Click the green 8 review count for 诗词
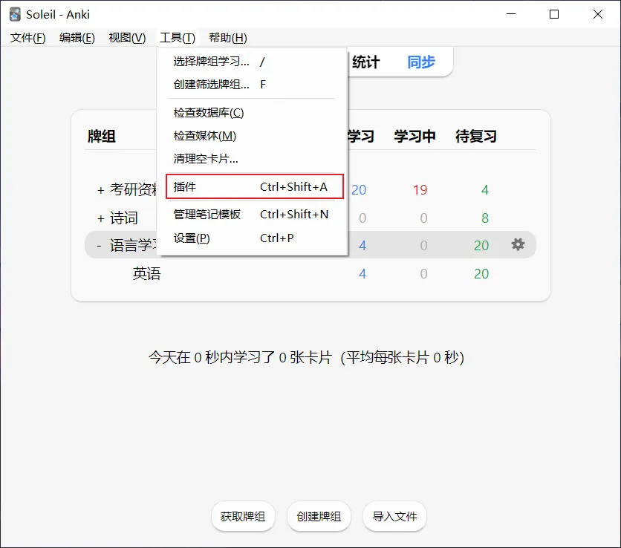Viewport: 621px width, 548px height. 485,218
